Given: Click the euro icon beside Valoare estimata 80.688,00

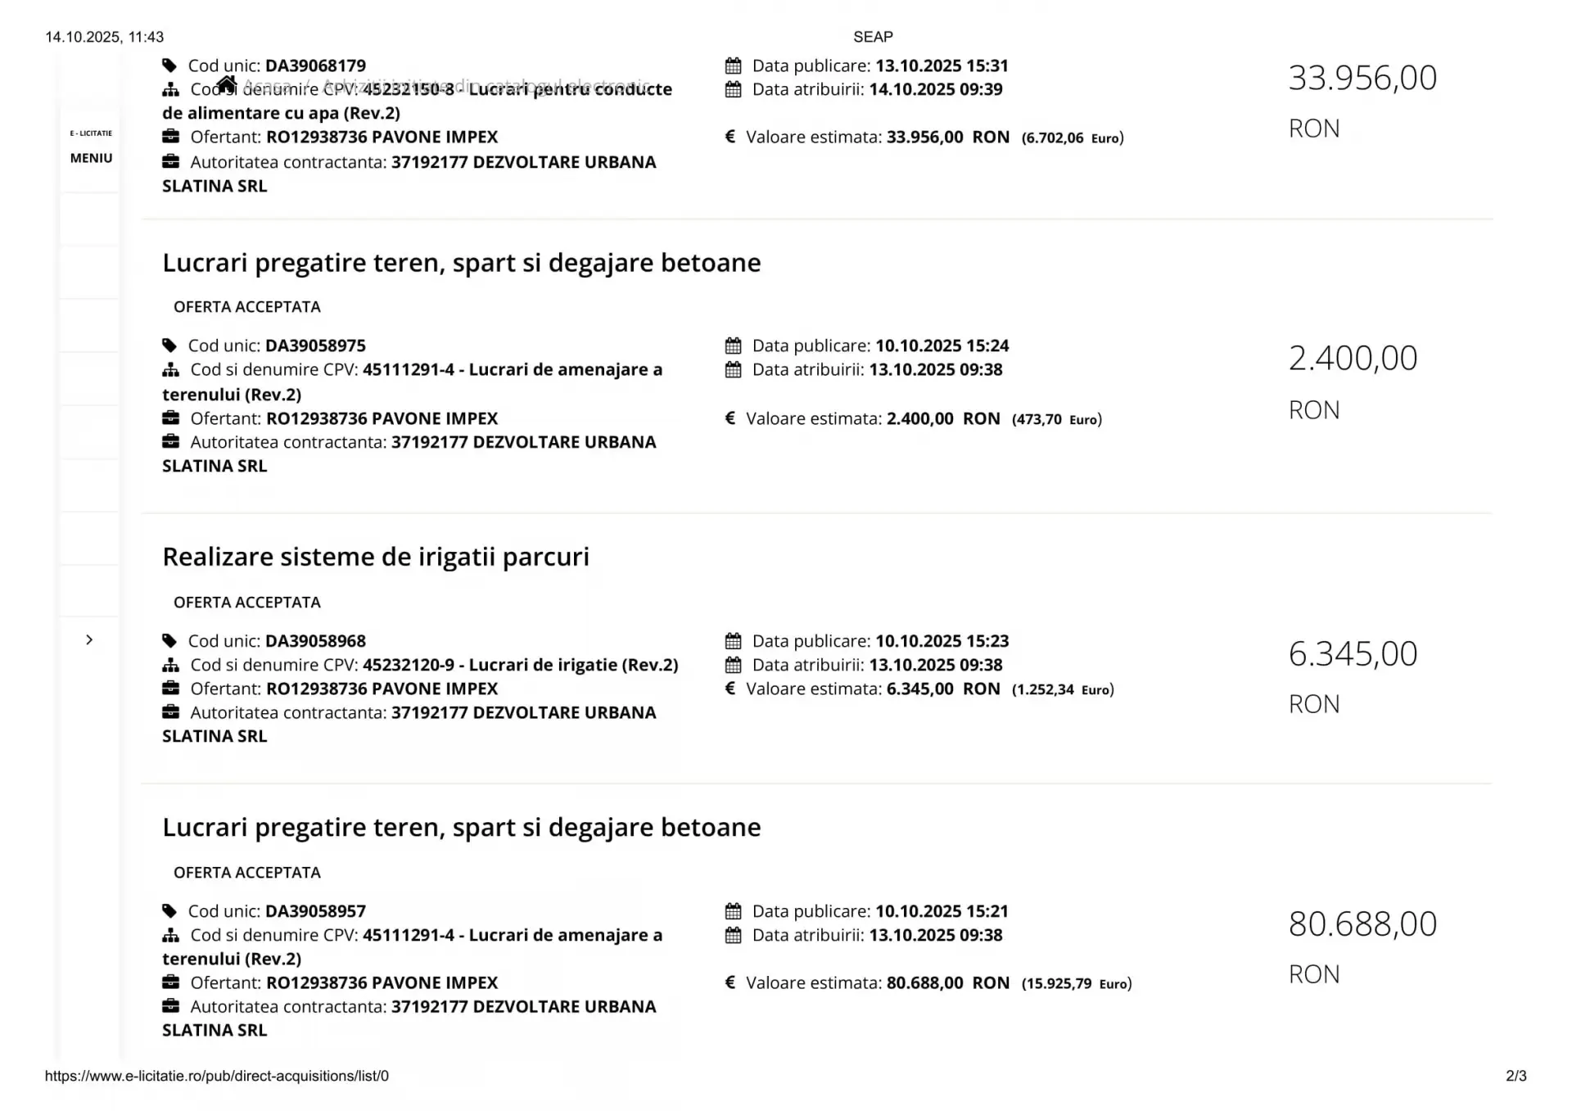Looking at the screenshot, I should [730, 982].
